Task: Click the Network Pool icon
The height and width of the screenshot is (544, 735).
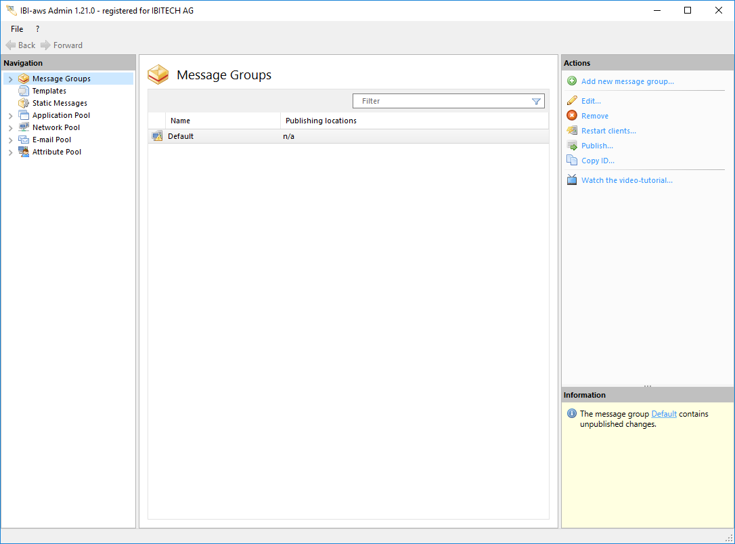Action: pyautogui.click(x=24, y=127)
